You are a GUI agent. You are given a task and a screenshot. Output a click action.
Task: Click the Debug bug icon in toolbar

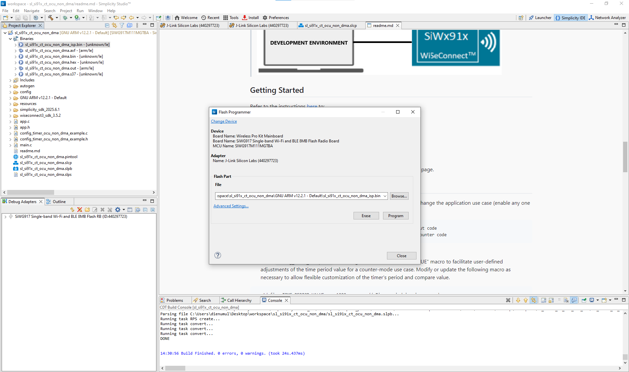tap(65, 18)
